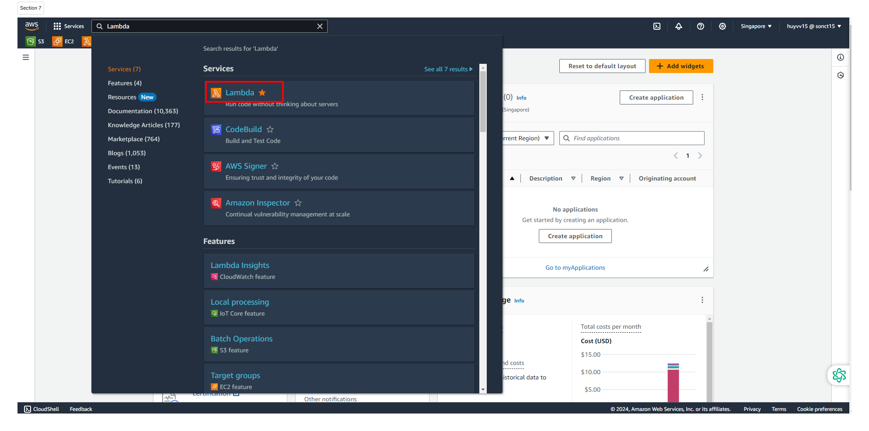Open the Lambda Insights feature
Screen dimensions: 869x431
coord(240,265)
